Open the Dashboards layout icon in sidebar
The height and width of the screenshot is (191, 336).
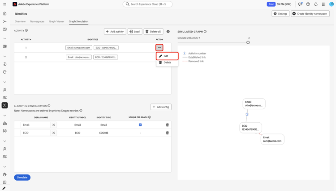pos(4,29)
